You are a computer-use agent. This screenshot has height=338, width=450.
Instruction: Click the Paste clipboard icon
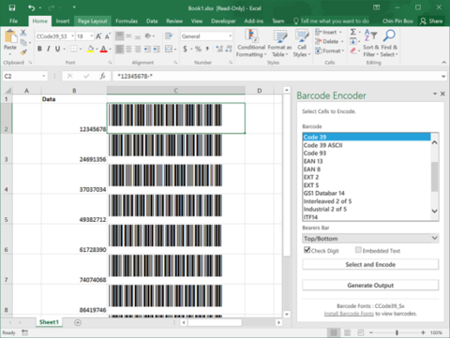tap(10, 37)
